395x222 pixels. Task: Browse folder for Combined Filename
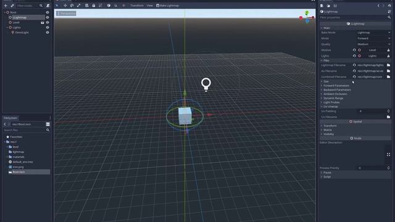(388, 76)
